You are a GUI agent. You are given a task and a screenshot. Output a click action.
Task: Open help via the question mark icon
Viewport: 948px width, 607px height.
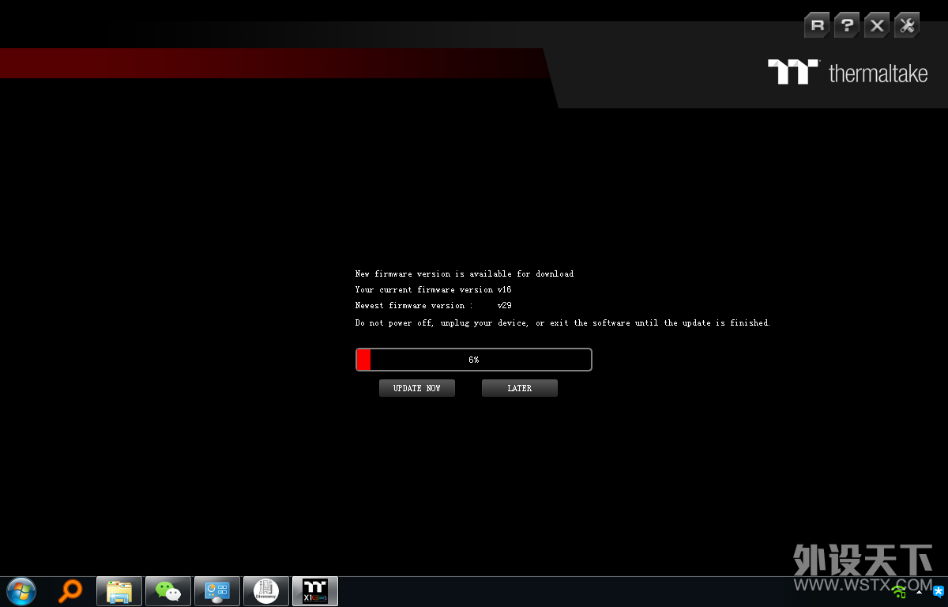(x=846, y=25)
